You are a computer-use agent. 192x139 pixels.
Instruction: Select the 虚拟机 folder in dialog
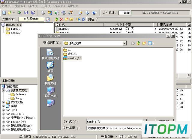[x=70, y=54]
